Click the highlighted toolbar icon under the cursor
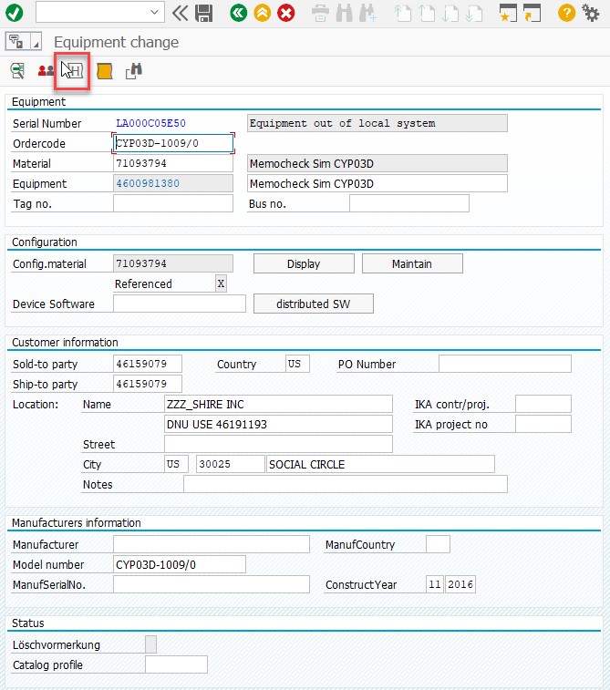 tap(72, 71)
